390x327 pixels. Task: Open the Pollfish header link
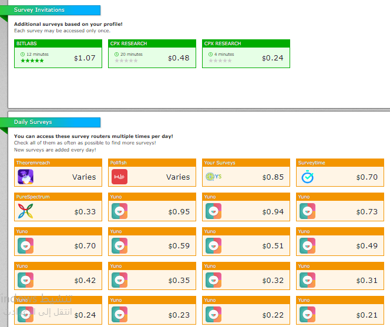coord(119,163)
